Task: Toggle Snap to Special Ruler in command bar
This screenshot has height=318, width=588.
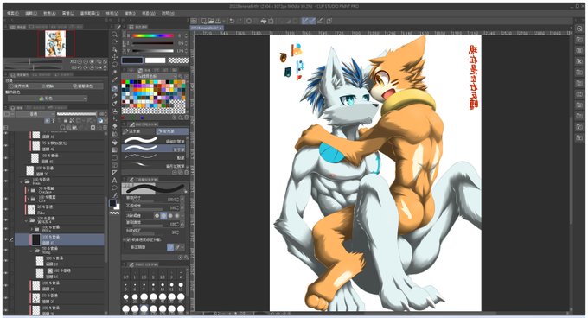Action: [312, 21]
